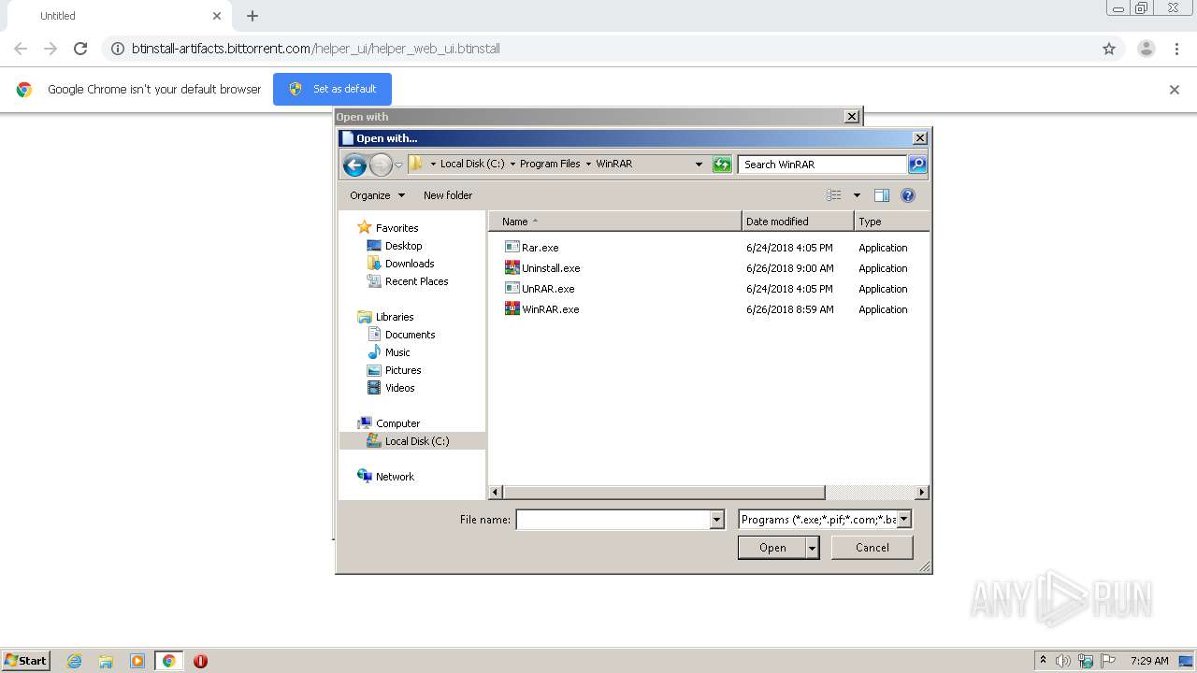Click the Open button

tap(772, 548)
